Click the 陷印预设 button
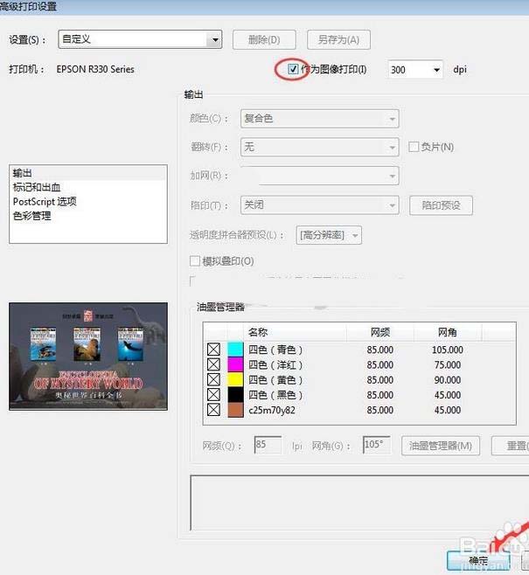The height and width of the screenshot is (575, 529). [x=441, y=205]
